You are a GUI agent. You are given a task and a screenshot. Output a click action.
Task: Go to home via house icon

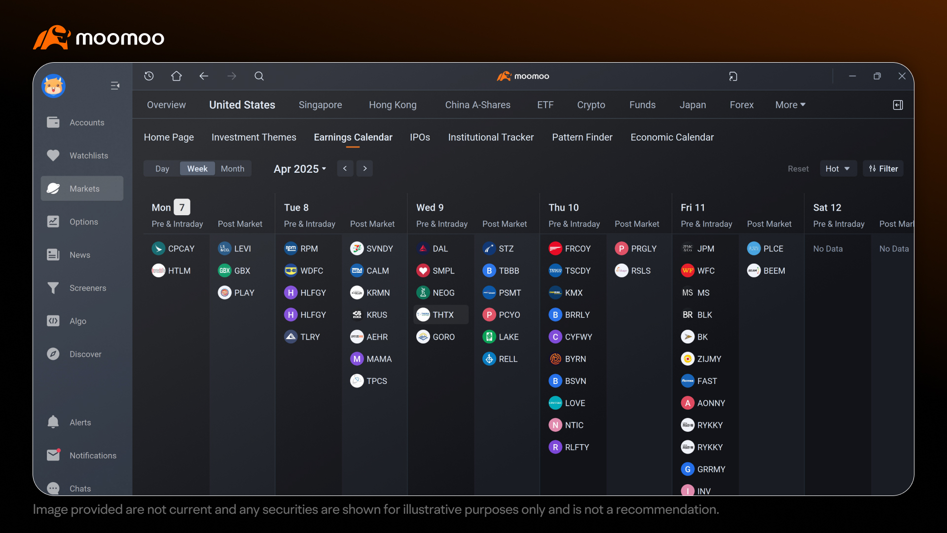176,76
